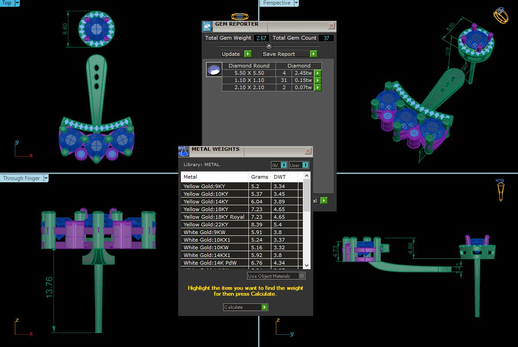Click green arrow beside Calculate
Screen dimensions: 518x347
tap(265, 307)
